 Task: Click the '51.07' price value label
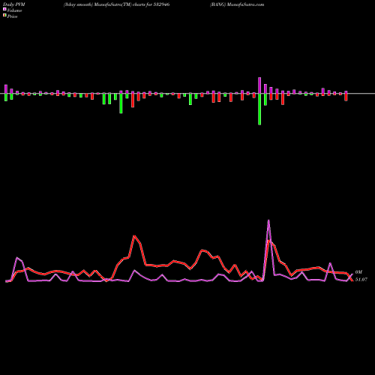(361, 280)
